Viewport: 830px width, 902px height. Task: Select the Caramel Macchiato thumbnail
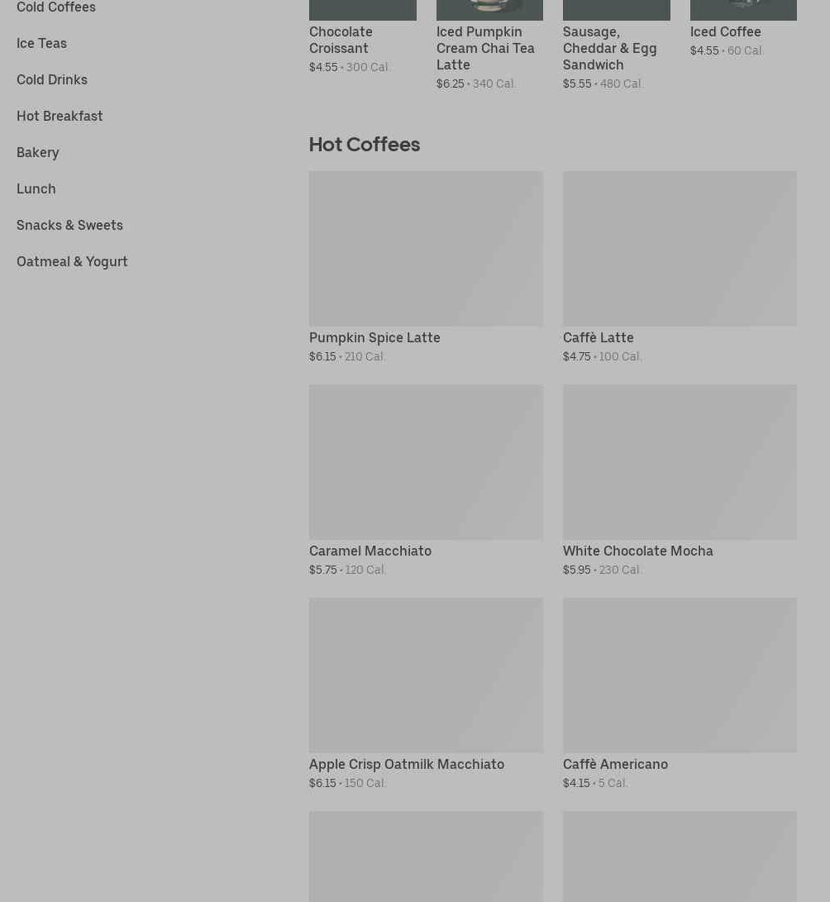pyautogui.click(x=426, y=461)
